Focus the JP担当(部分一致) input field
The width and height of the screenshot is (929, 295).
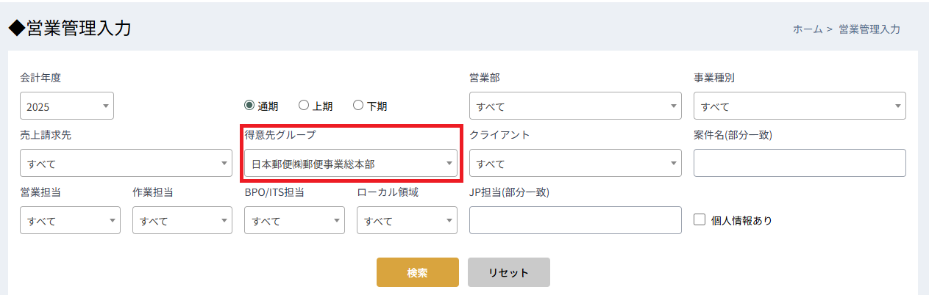click(575, 220)
